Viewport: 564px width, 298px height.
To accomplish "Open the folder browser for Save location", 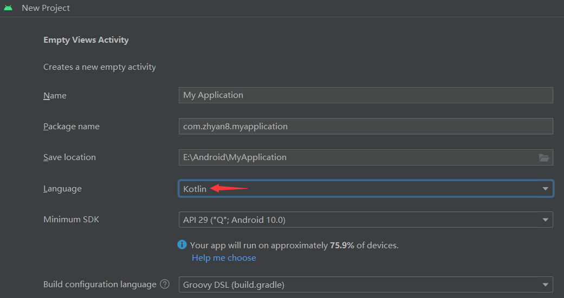I will [544, 157].
